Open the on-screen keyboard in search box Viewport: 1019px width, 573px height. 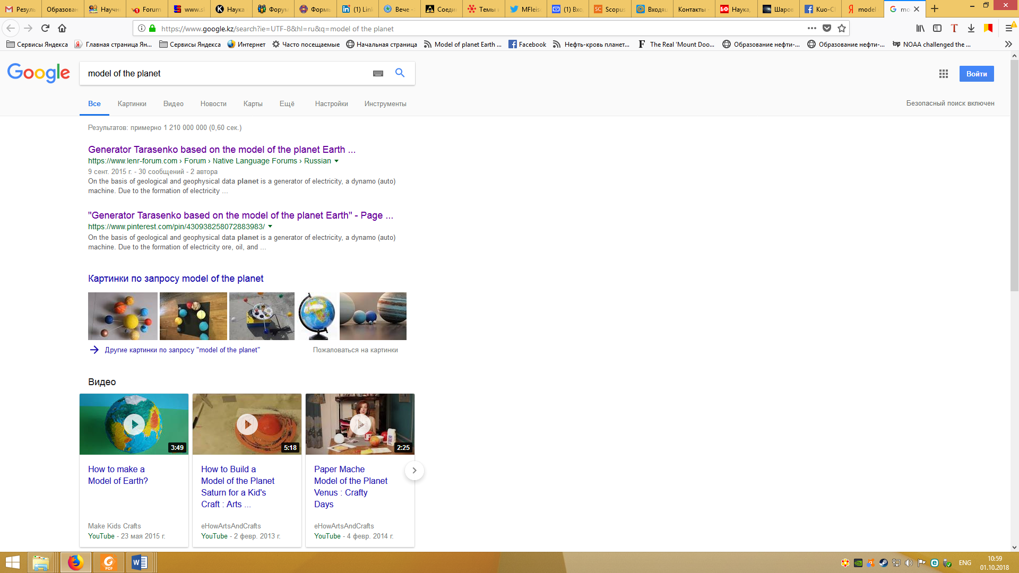(378, 74)
